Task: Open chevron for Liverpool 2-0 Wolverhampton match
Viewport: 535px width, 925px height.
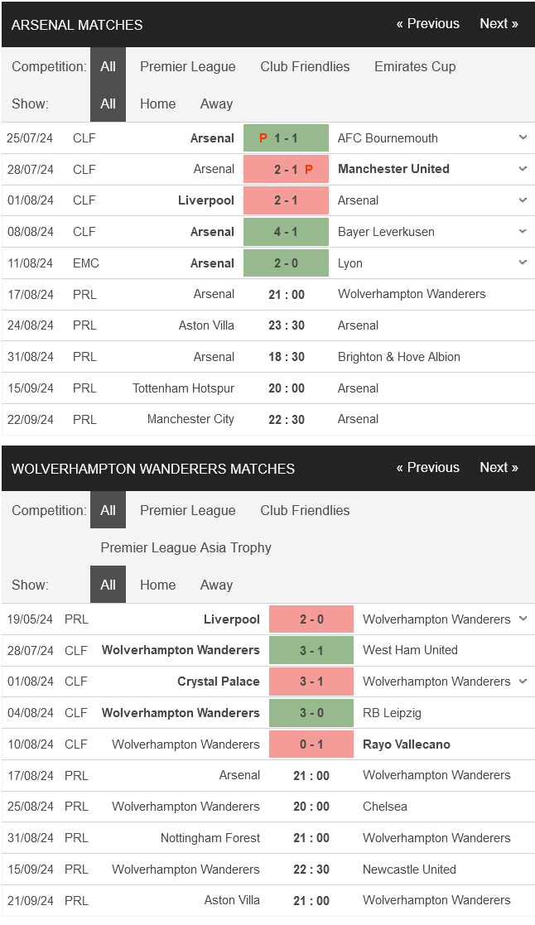Action: click(523, 619)
